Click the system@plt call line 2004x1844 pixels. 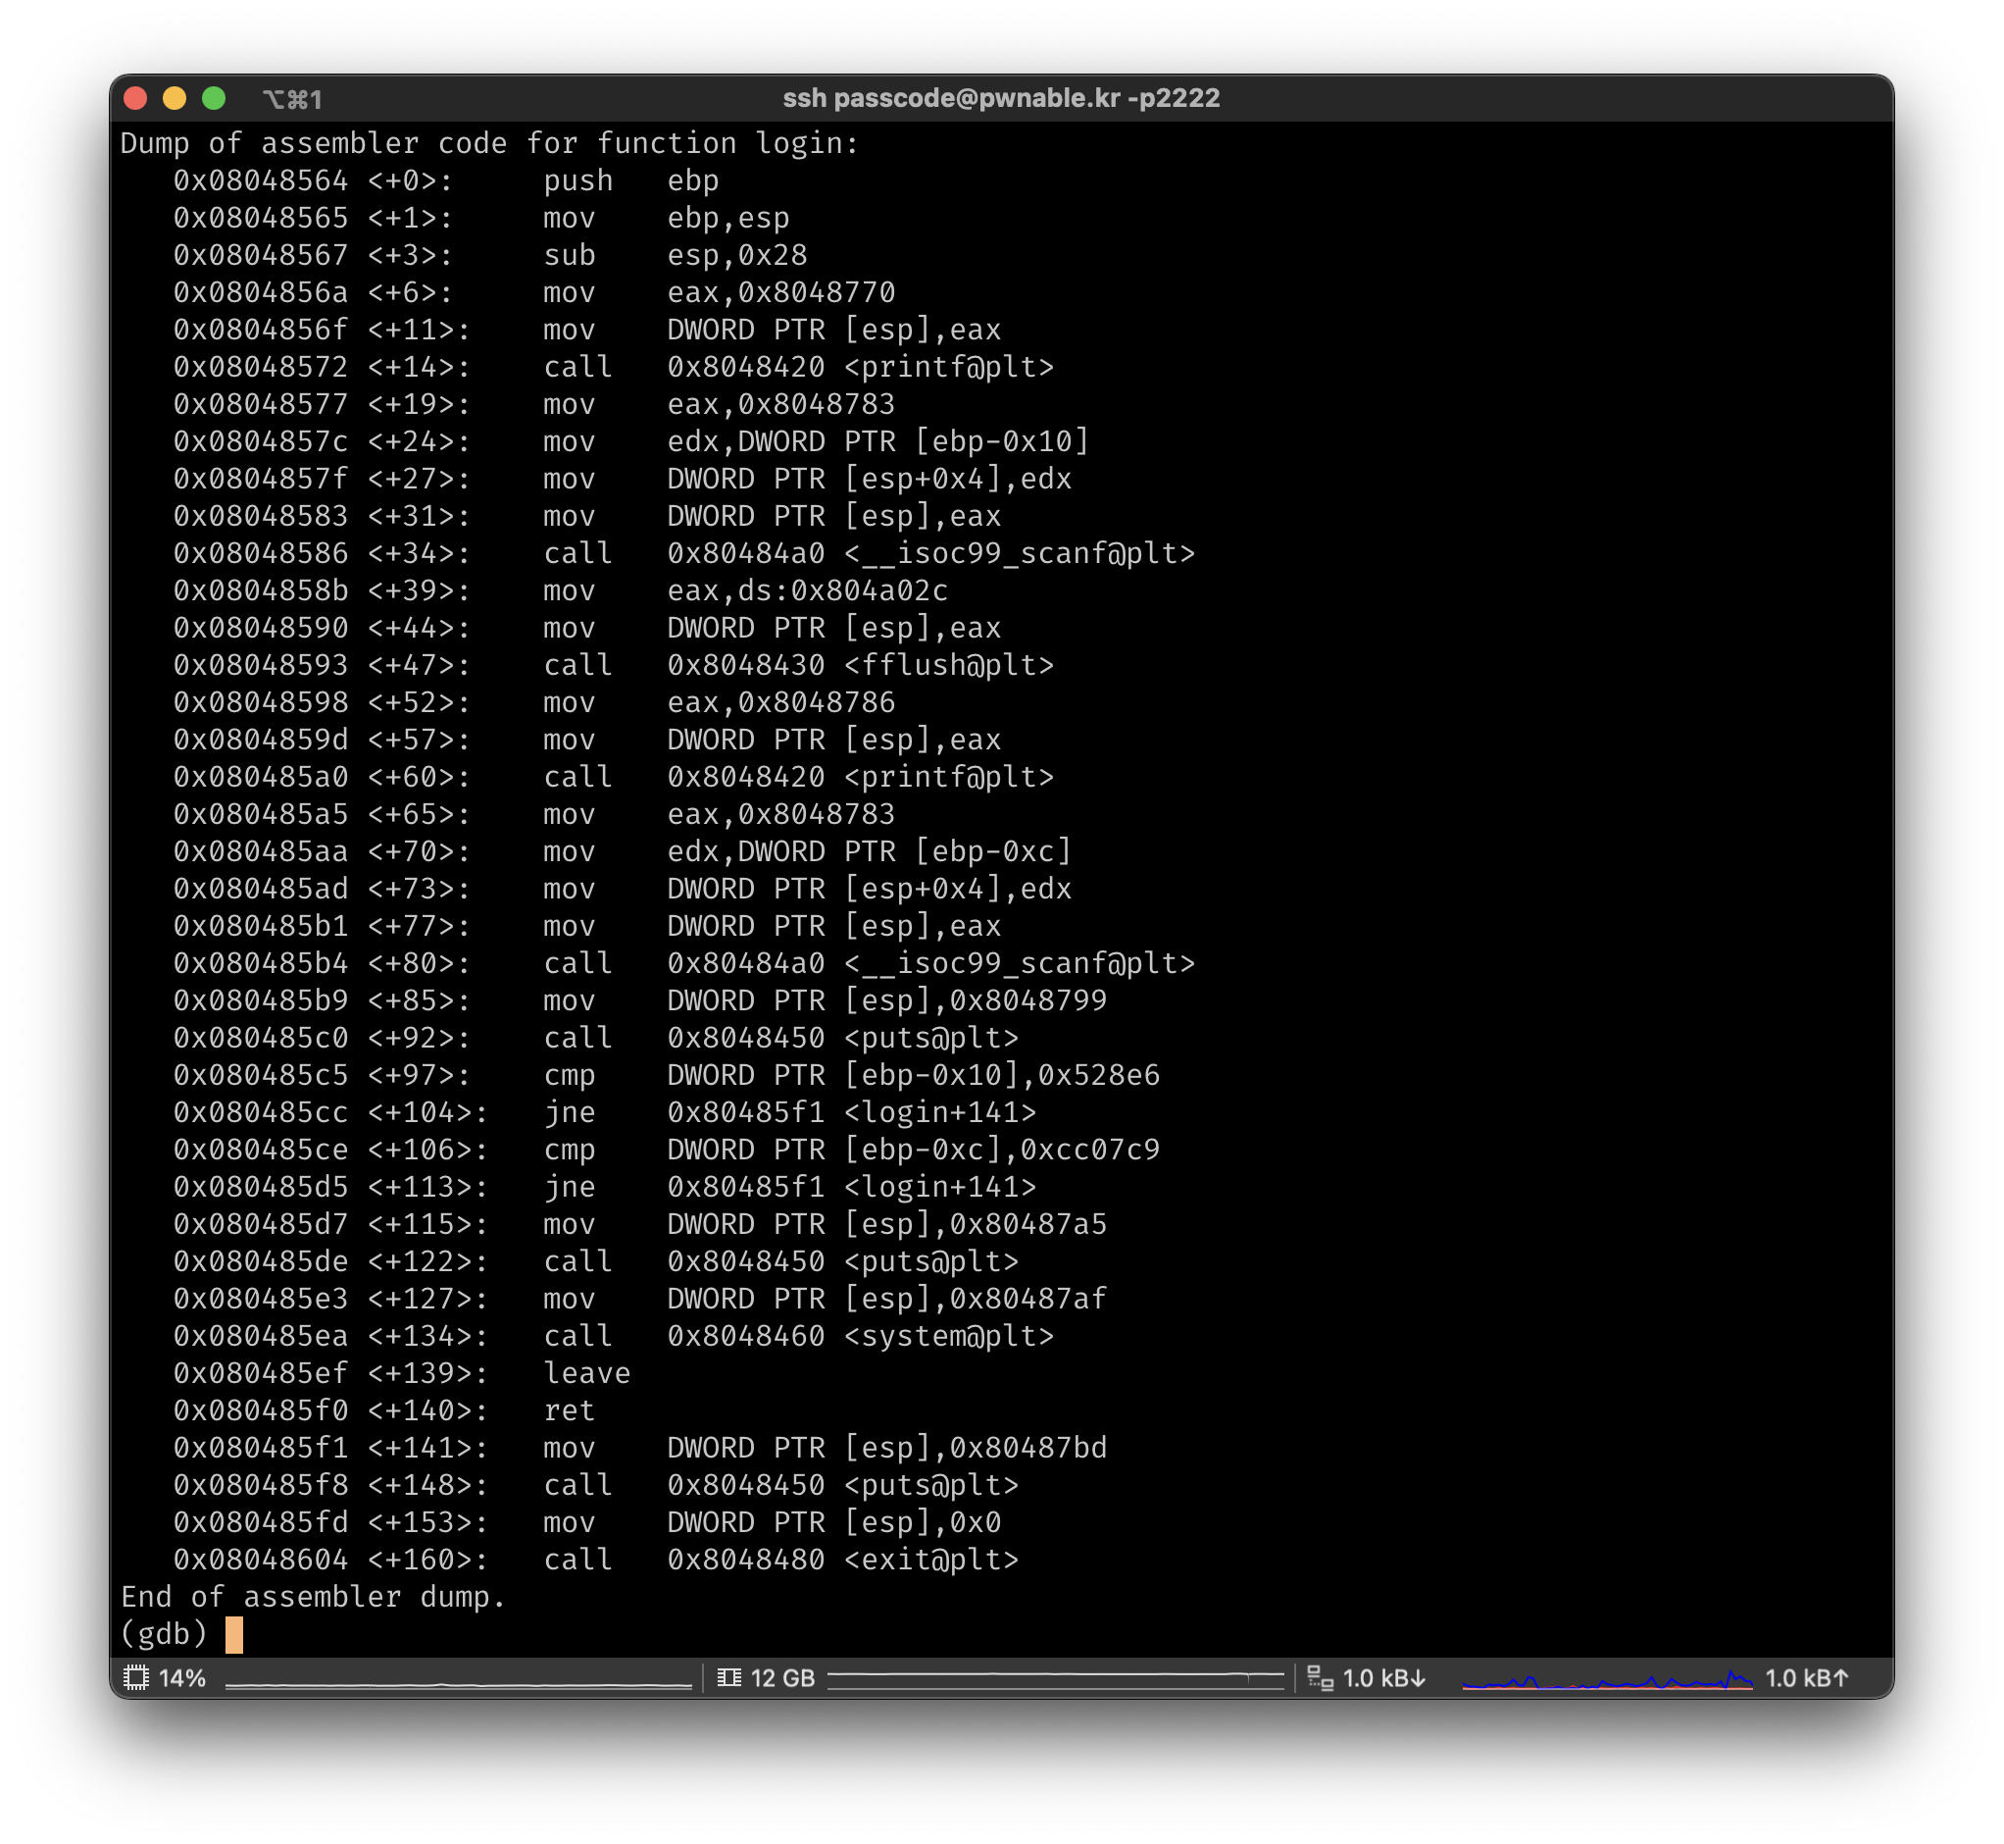613,1335
